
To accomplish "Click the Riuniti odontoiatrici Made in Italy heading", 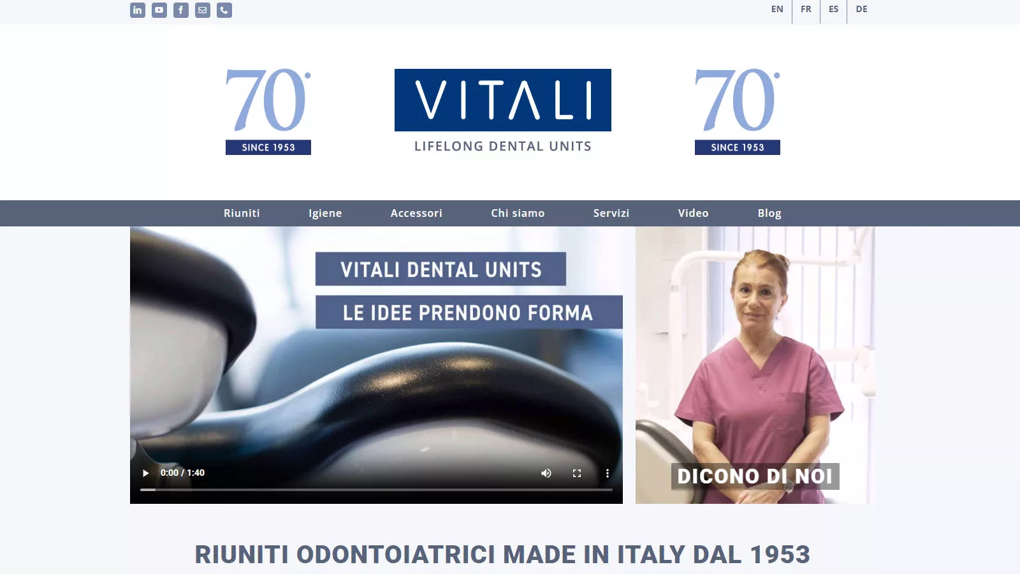I will coord(502,555).
